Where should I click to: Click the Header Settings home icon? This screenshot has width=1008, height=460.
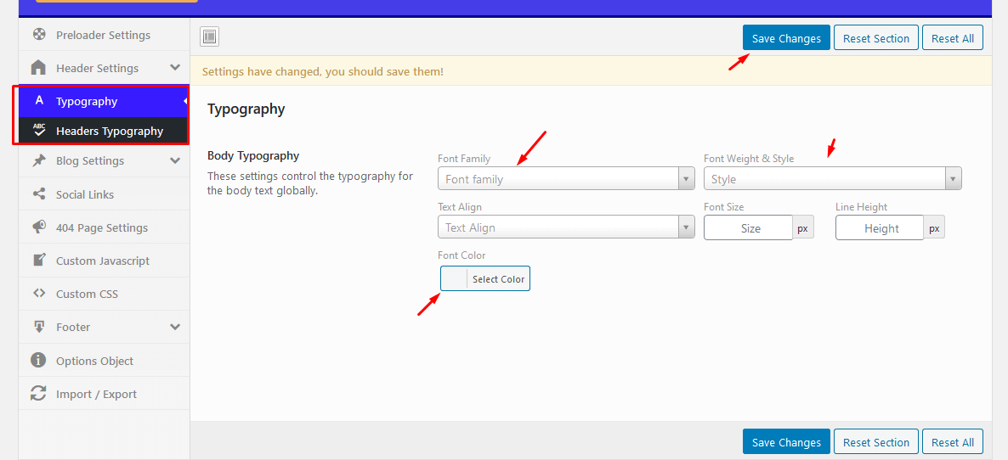[38, 68]
